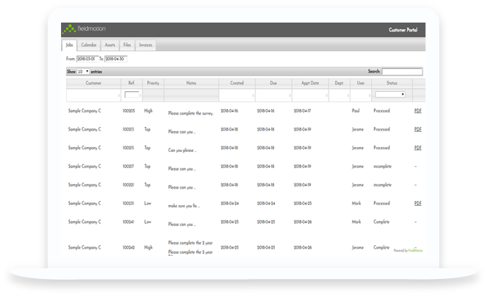Click the Customer Portal header label

coord(403,30)
